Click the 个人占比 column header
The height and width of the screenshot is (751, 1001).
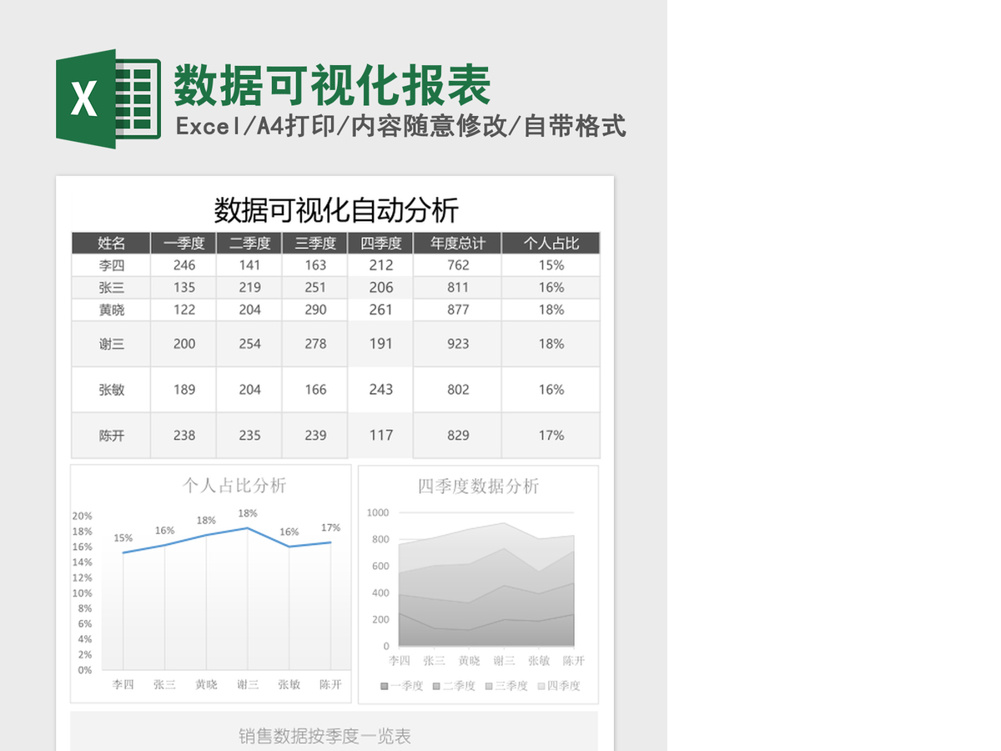click(551, 243)
